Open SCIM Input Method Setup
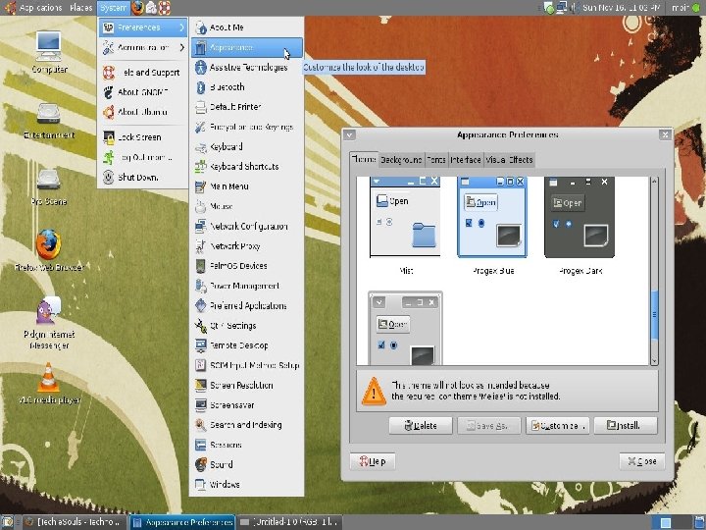The width and height of the screenshot is (706, 530). point(247,365)
